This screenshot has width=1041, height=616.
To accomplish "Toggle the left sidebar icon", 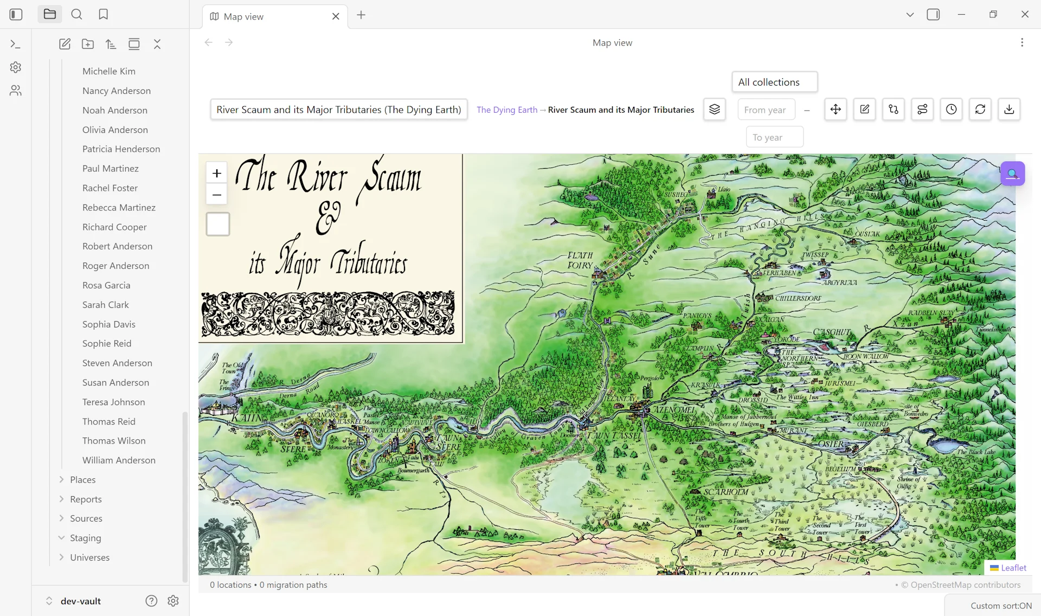I will click(x=16, y=15).
